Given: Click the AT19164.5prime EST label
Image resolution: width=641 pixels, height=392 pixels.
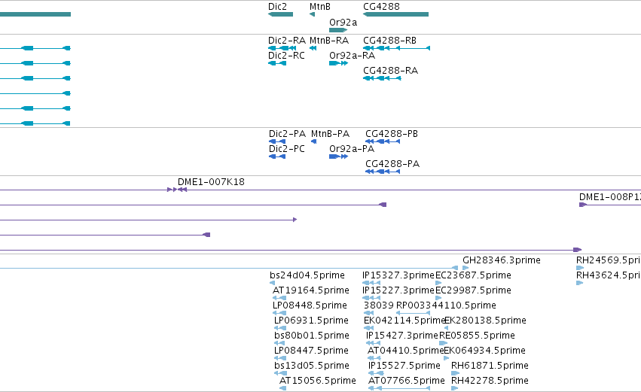Looking at the screenshot, I should pos(310,290).
